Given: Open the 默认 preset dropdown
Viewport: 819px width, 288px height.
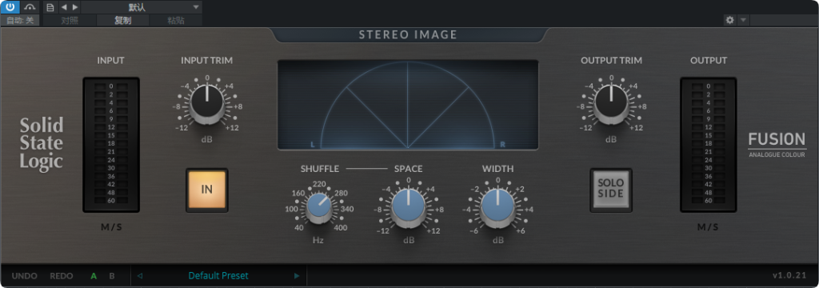Looking at the screenshot, I should pos(142,7).
